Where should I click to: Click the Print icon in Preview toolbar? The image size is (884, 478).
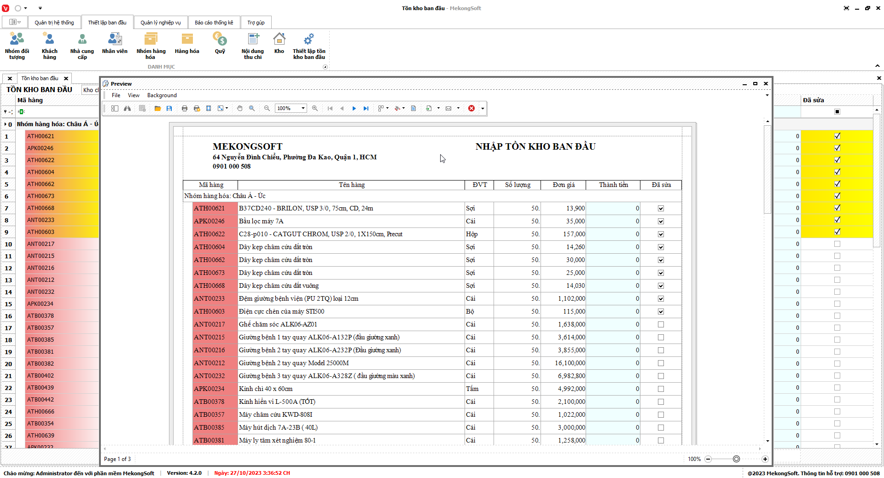185,108
